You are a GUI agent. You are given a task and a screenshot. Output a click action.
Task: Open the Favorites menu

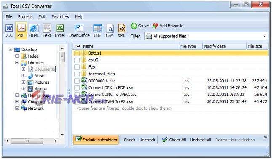[x=60, y=17]
